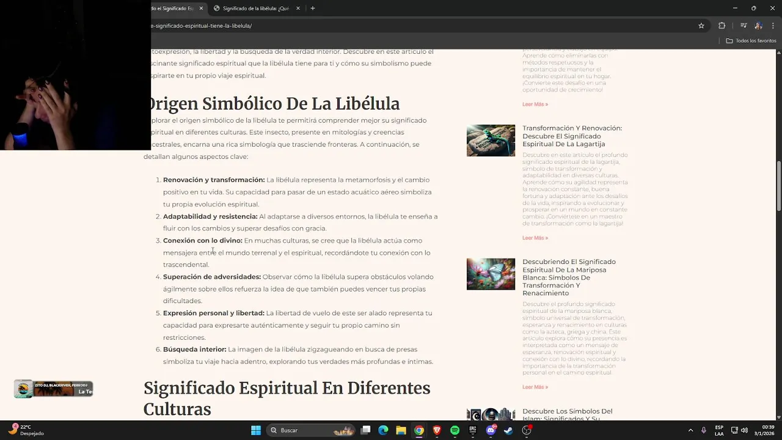
Task: Click the microphone icon in the system tray
Action: coord(704,430)
